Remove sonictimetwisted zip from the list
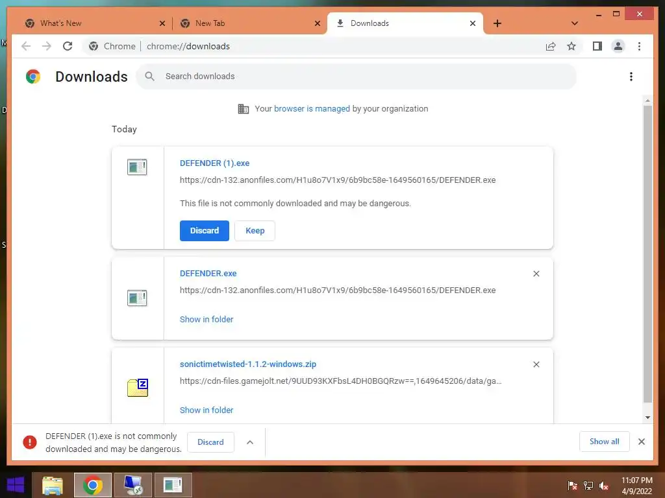Image resolution: width=665 pixels, height=498 pixels. 536,364
